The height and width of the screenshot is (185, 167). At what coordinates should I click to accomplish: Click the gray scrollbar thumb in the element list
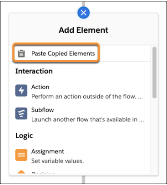point(155,73)
